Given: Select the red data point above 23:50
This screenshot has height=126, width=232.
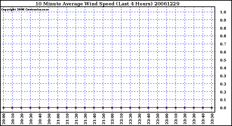Looking at the screenshot, I should (x=212, y=108).
